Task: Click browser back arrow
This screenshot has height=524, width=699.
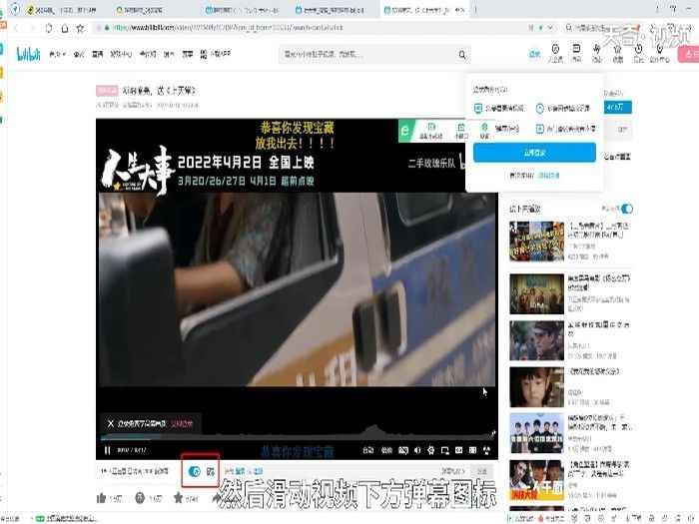Action: point(17,28)
